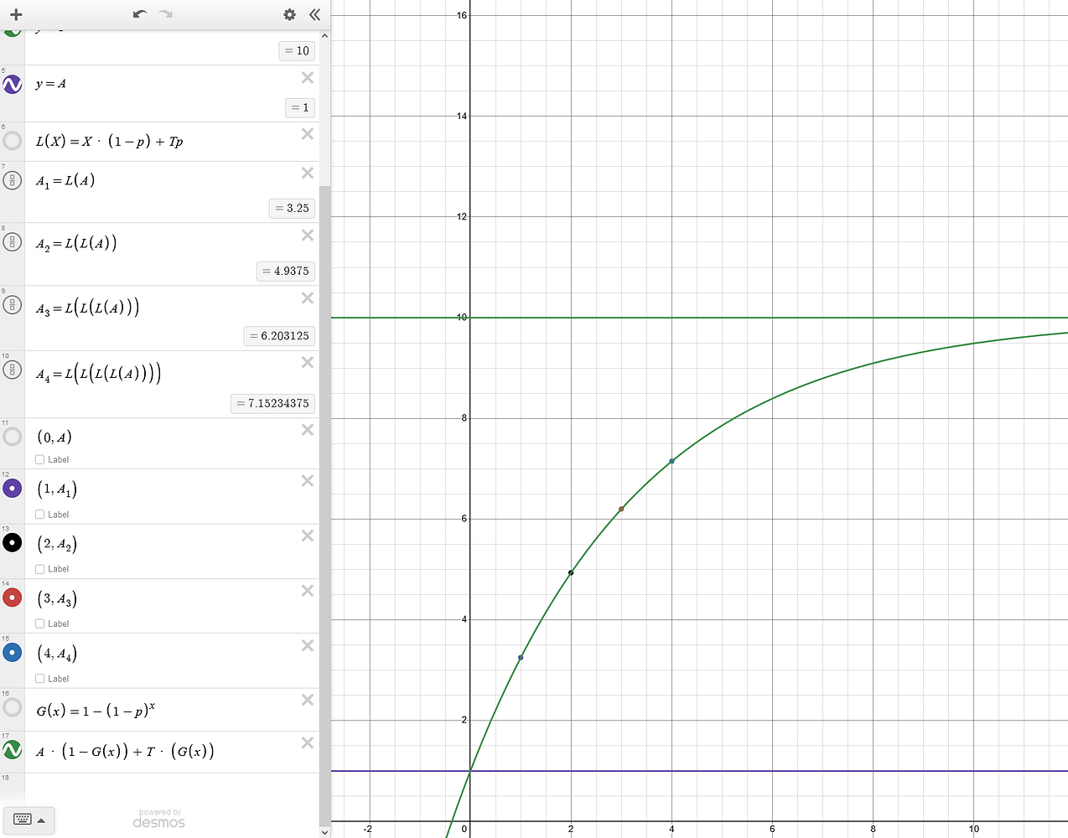
Task: Click the powered by Desmos link
Action: pyautogui.click(x=158, y=817)
